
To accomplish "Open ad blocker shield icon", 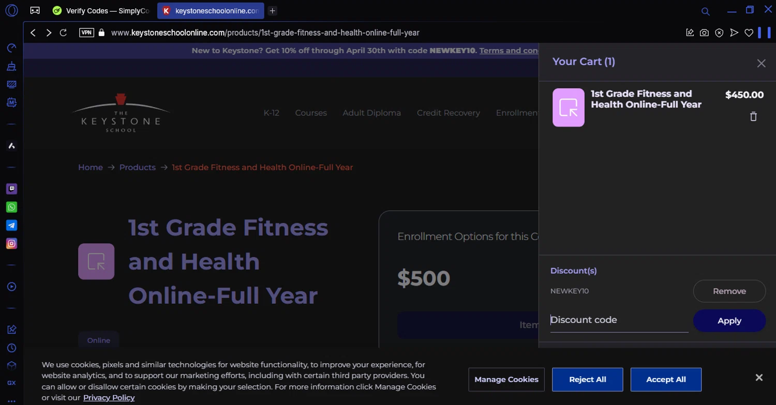I will 719,33.
